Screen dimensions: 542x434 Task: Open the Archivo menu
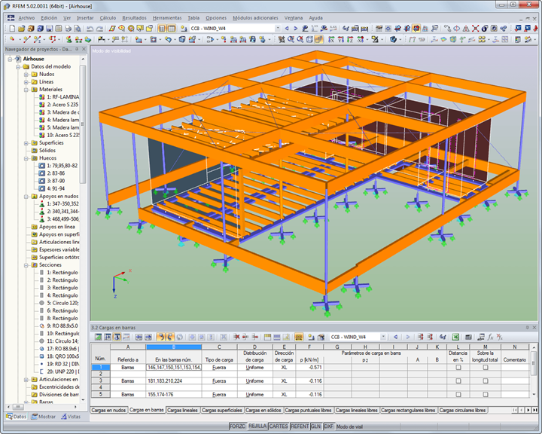click(x=26, y=17)
